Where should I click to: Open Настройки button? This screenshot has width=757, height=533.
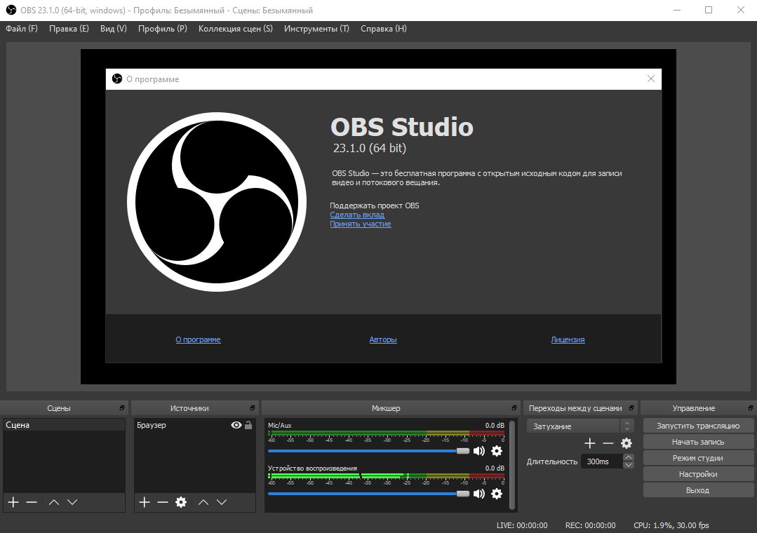(x=698, y=474)
